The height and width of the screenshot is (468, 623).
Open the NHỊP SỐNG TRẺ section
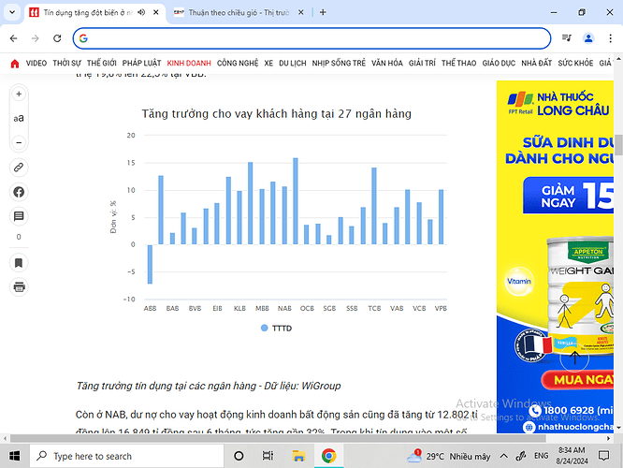(x=339, y=64)
